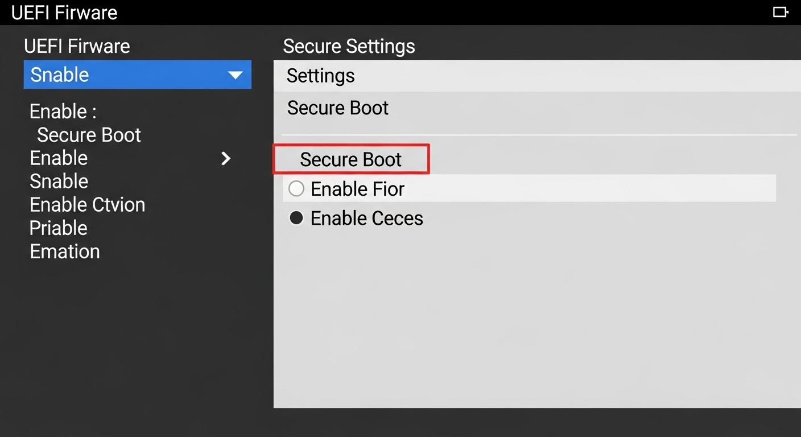Click the filled Enable Ceces radio circle
The height and width of the screenshot is (437, 801).
[296, 217]
